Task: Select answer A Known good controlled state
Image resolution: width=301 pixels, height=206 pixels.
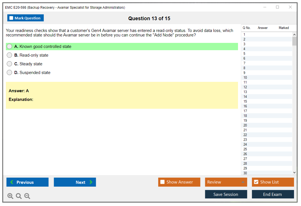Action: (x=10, y=47)
